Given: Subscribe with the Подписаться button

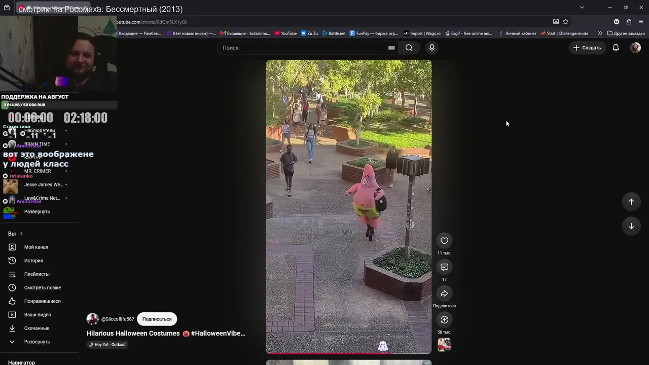Looking at the screenshot, I should [157, 319].
